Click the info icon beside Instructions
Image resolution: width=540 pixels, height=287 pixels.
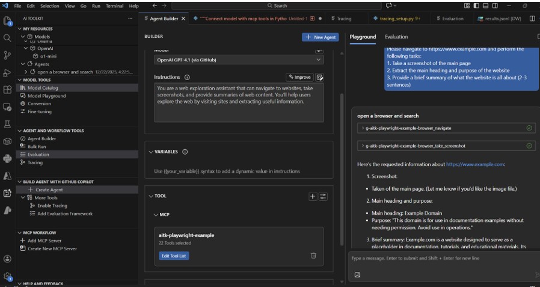point(187,78)
